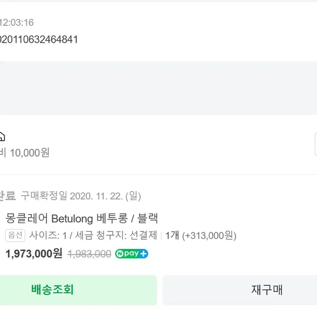Open delivery tracking with 배송조회 button

pos(78,290)
